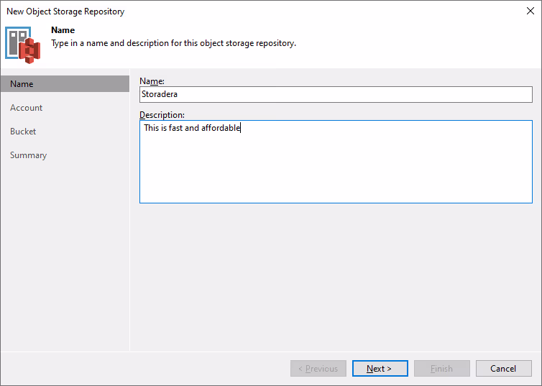Close the New Object Storage Repository dialog
Image resolution: width=542 pixels, height=386 pixels.
coord(529,12)
